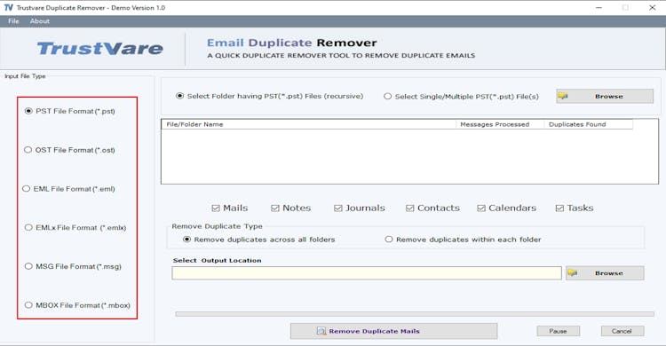The width and height of the screenshot is (666, 346).
Task: Open the File menu
Action: [x=13, y=20]
